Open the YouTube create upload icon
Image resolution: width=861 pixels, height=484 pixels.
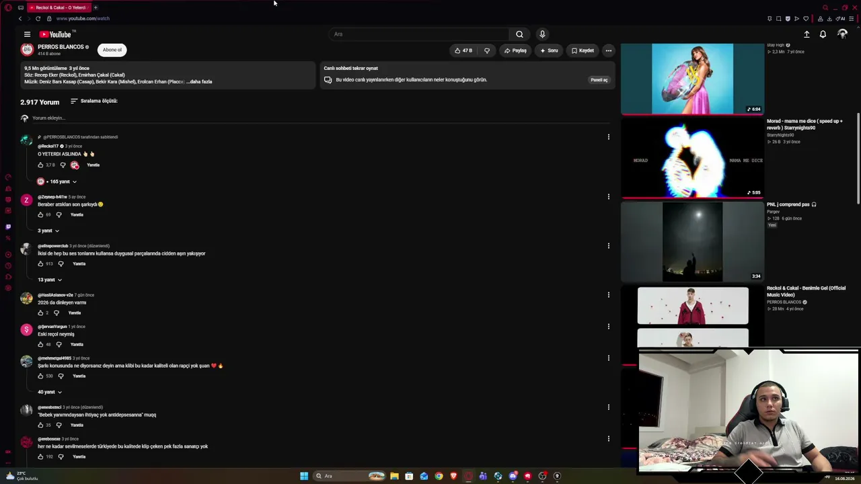click(807, 34)
